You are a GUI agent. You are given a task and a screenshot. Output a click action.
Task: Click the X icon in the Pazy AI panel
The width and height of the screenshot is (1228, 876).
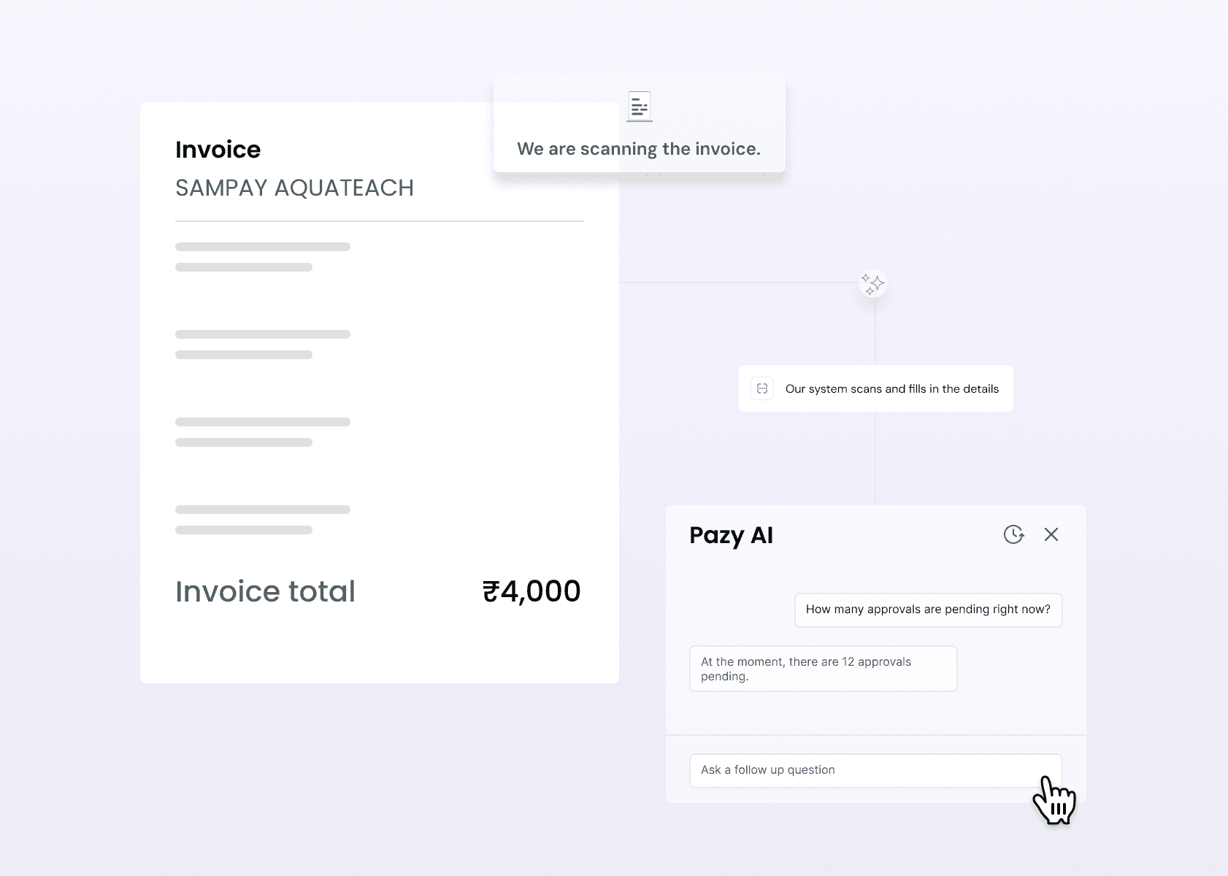[1051, 534]
